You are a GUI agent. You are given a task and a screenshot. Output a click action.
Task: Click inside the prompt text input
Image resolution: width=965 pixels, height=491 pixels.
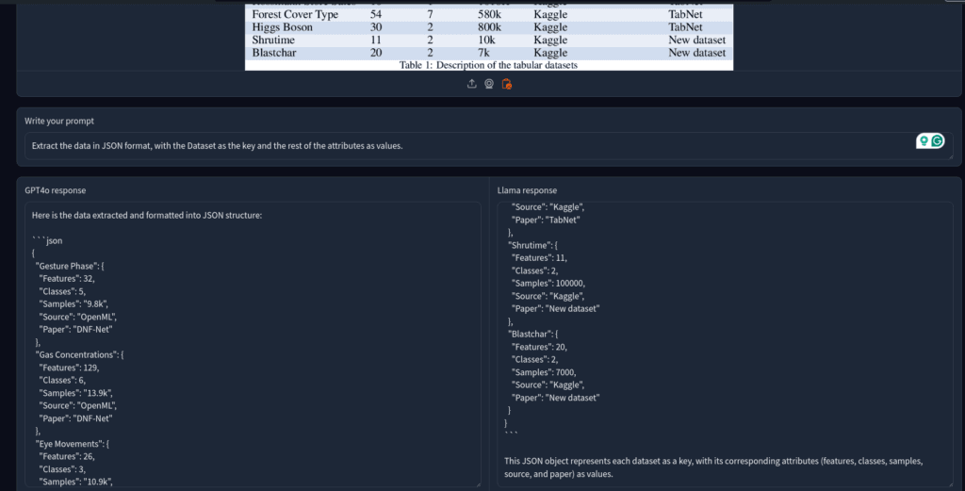(x=489, y=146)
